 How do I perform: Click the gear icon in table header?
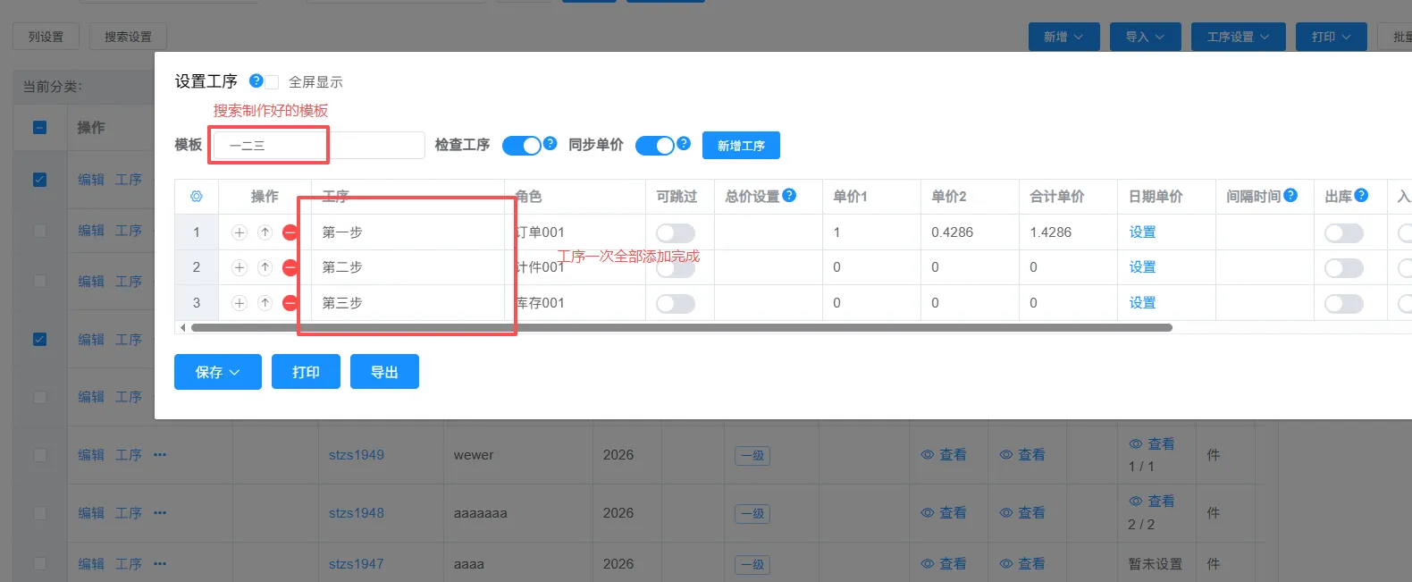coord(197,197)
